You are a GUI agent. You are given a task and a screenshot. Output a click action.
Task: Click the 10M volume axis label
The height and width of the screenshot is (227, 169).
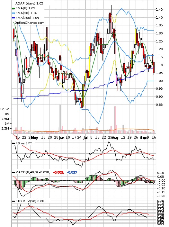(x=6, y=114)
